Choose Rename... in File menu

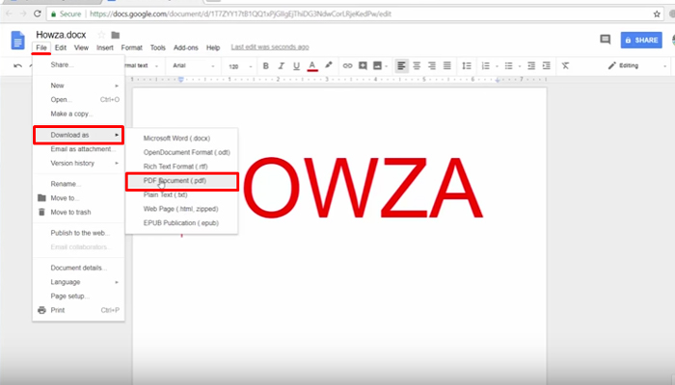[78, 184]
